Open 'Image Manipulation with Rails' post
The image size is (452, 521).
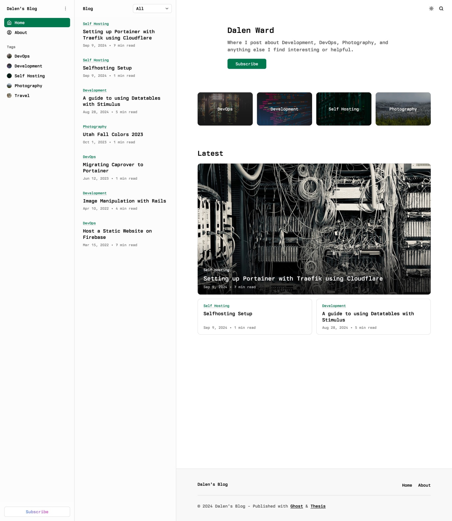click(x=124, y=201)
